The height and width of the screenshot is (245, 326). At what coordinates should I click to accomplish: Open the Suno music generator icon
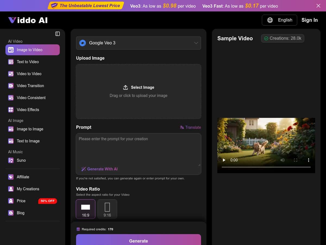(11, 160)
